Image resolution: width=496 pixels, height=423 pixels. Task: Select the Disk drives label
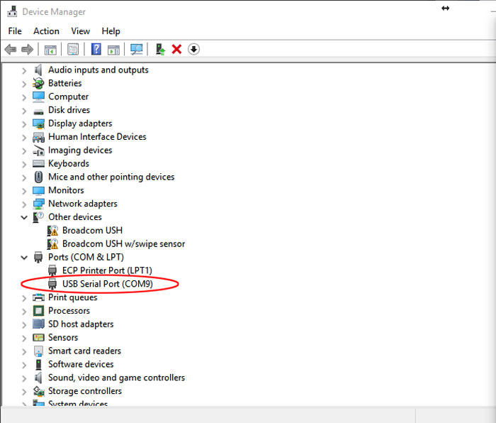[x=69, y=110]
